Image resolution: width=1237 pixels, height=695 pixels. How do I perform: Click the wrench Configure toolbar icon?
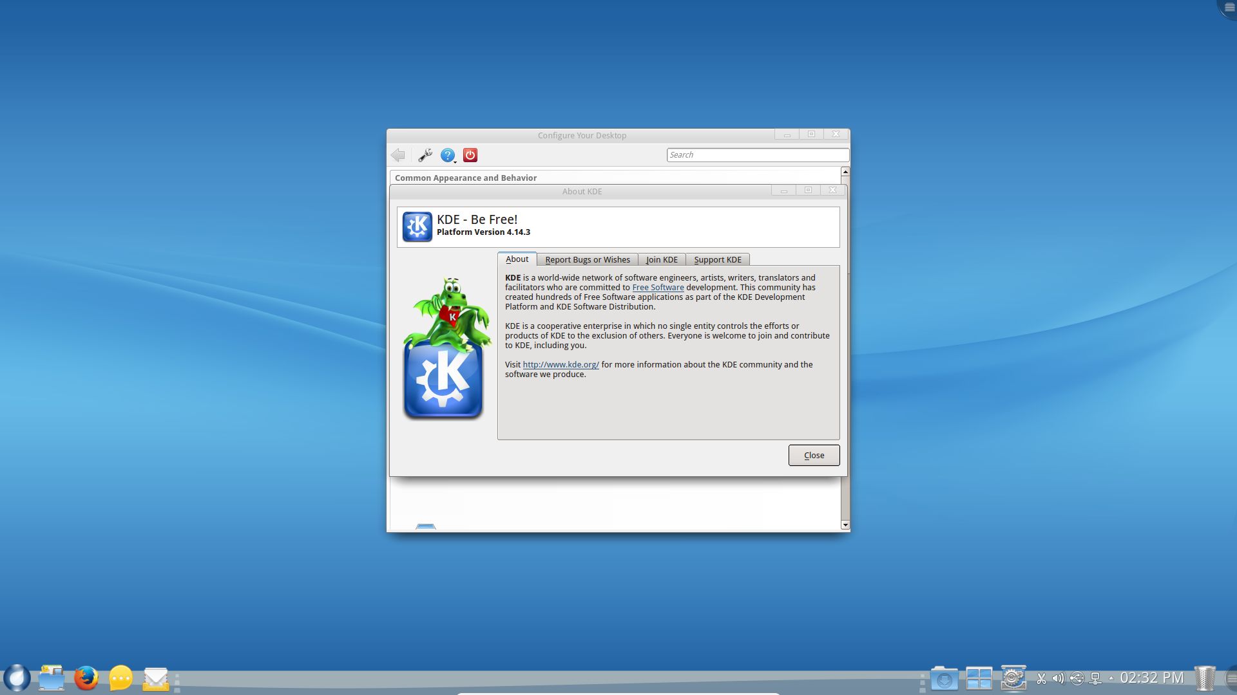click(425, 155)
